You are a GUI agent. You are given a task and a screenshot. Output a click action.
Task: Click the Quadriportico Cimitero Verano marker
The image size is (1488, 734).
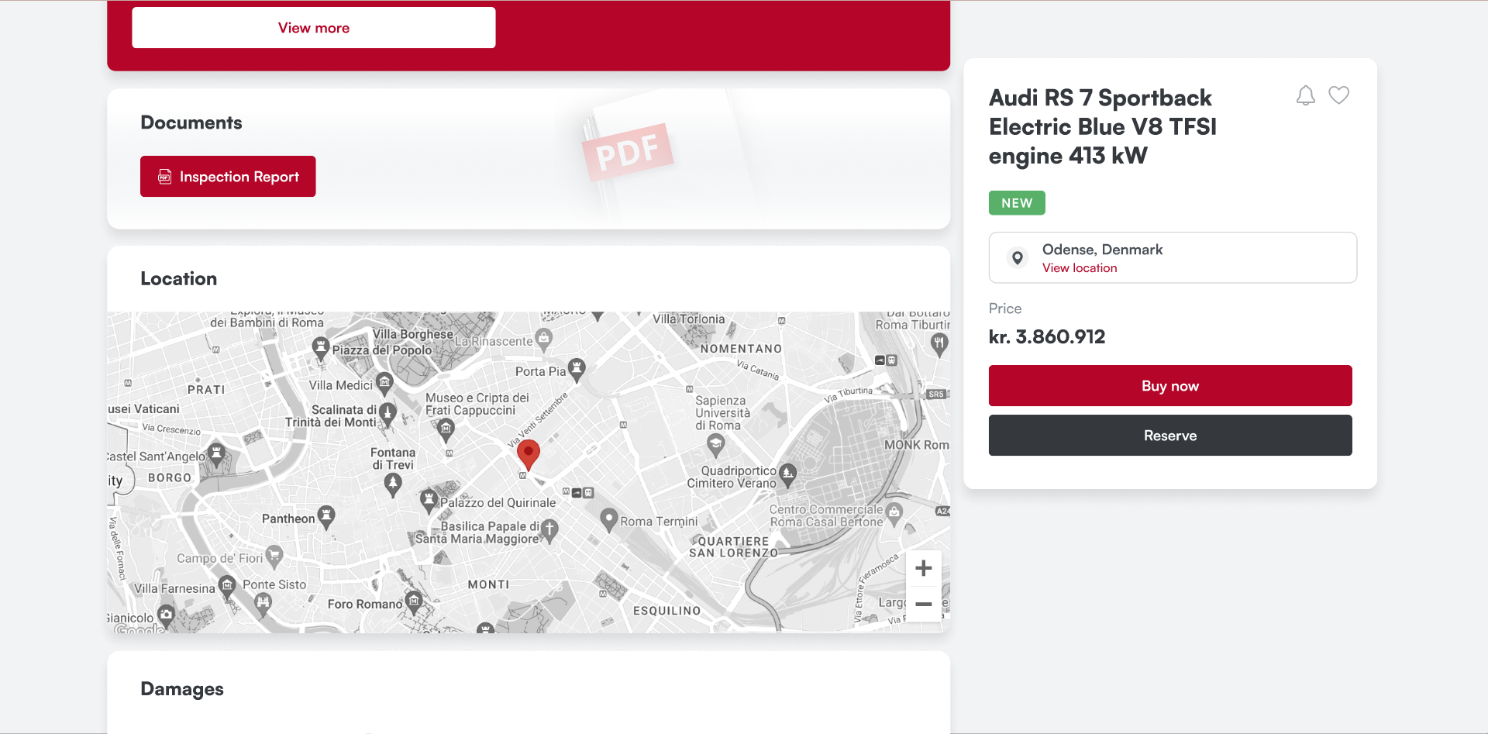tap(788, 474)
